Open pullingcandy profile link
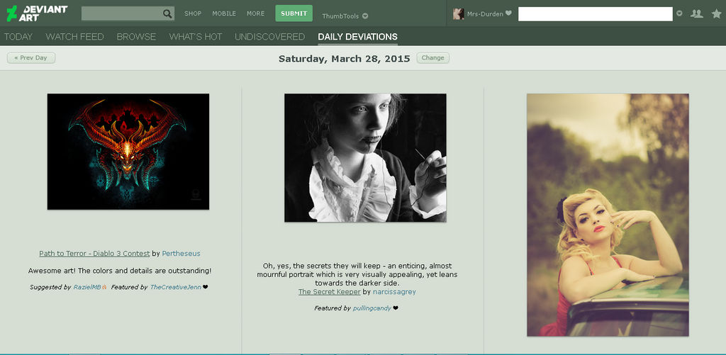 point(372,308)
